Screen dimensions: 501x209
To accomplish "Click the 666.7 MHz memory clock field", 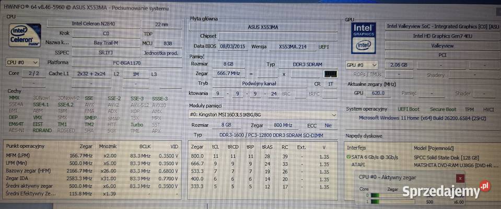I will (x=228, y=74).
